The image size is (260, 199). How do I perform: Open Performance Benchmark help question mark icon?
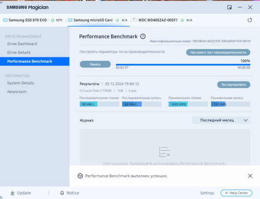point(143,36)
